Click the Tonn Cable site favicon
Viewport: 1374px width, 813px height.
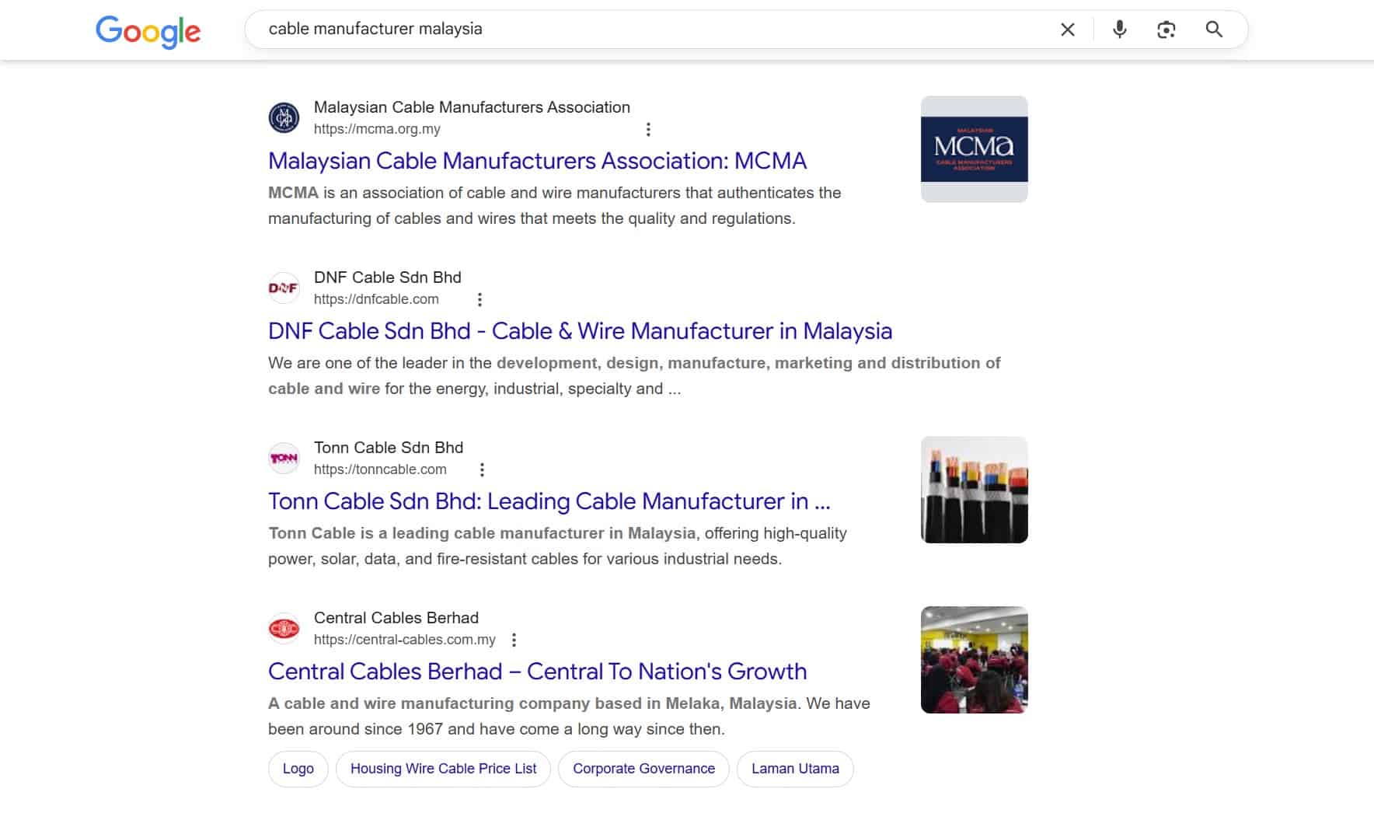pos(284,459)
